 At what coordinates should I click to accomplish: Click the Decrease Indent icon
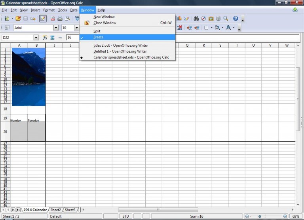(189, 28)
